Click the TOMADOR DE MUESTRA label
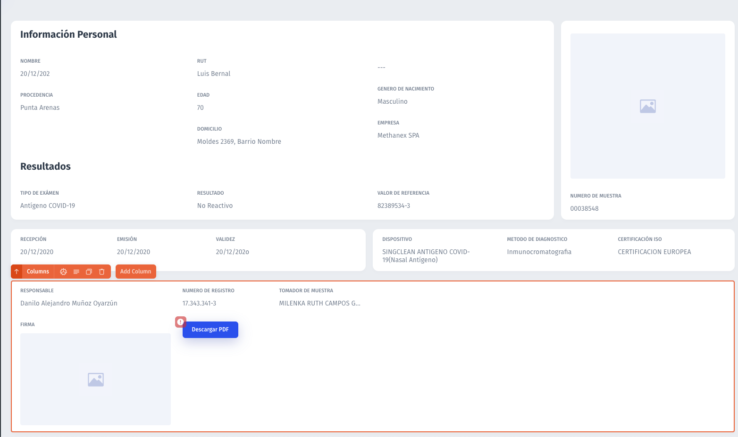This screenshot has width=738, height=437. [x=306, y=290]
